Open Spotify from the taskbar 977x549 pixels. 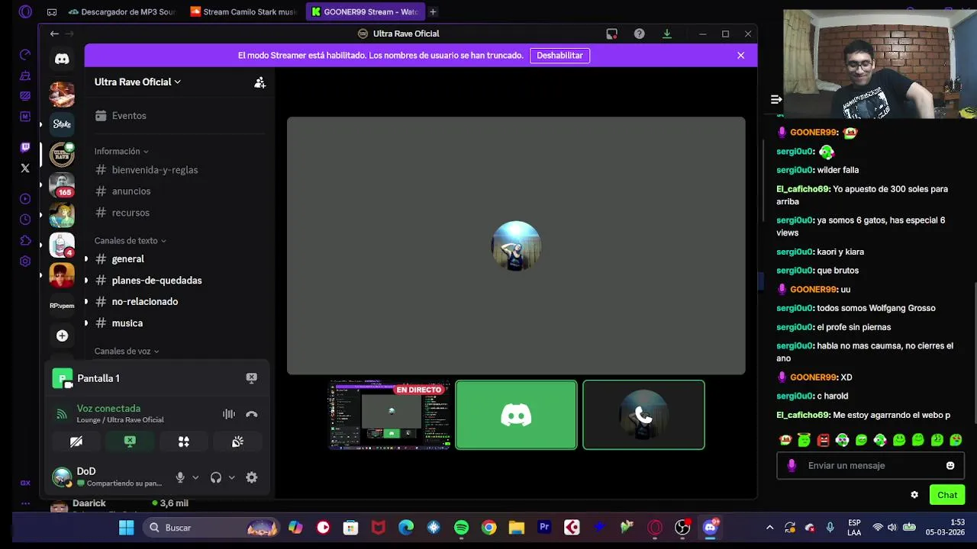pyautogui.click(x=461, y=528)
